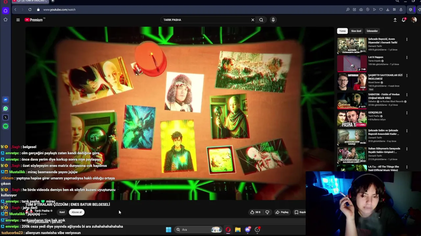Open YouTube notifications bell

(x=404, y=20)
